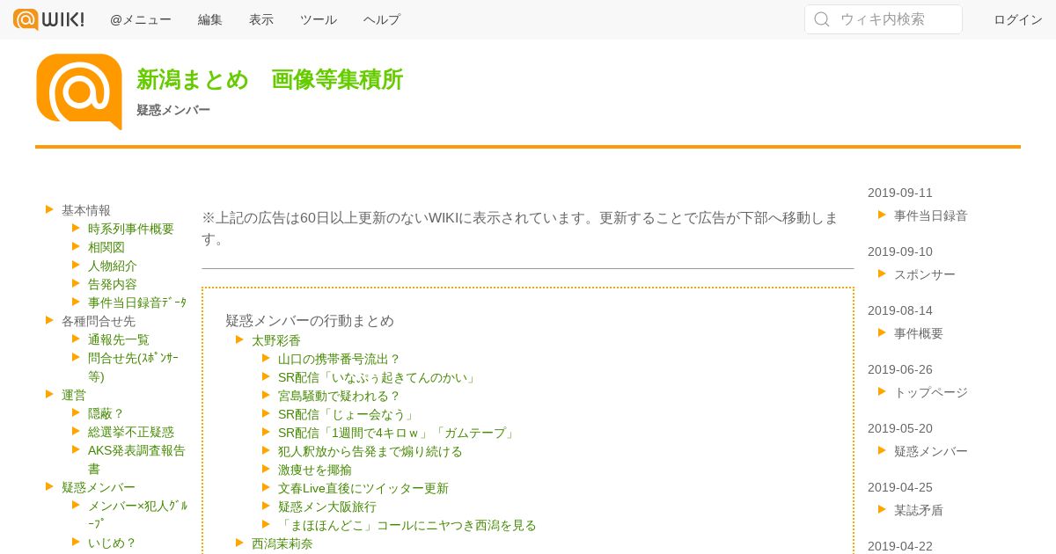Open いじめ？ in the left sidebar
Screen dimensions: 1056x554
[113, 543]
